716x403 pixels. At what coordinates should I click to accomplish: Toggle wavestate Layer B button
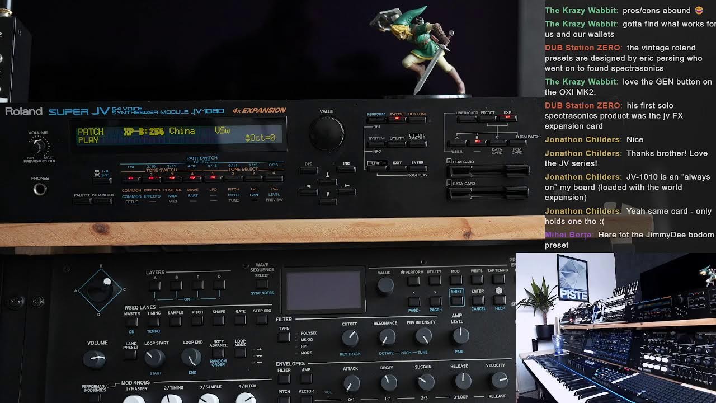pyautogui.click(x=176, y=285)
